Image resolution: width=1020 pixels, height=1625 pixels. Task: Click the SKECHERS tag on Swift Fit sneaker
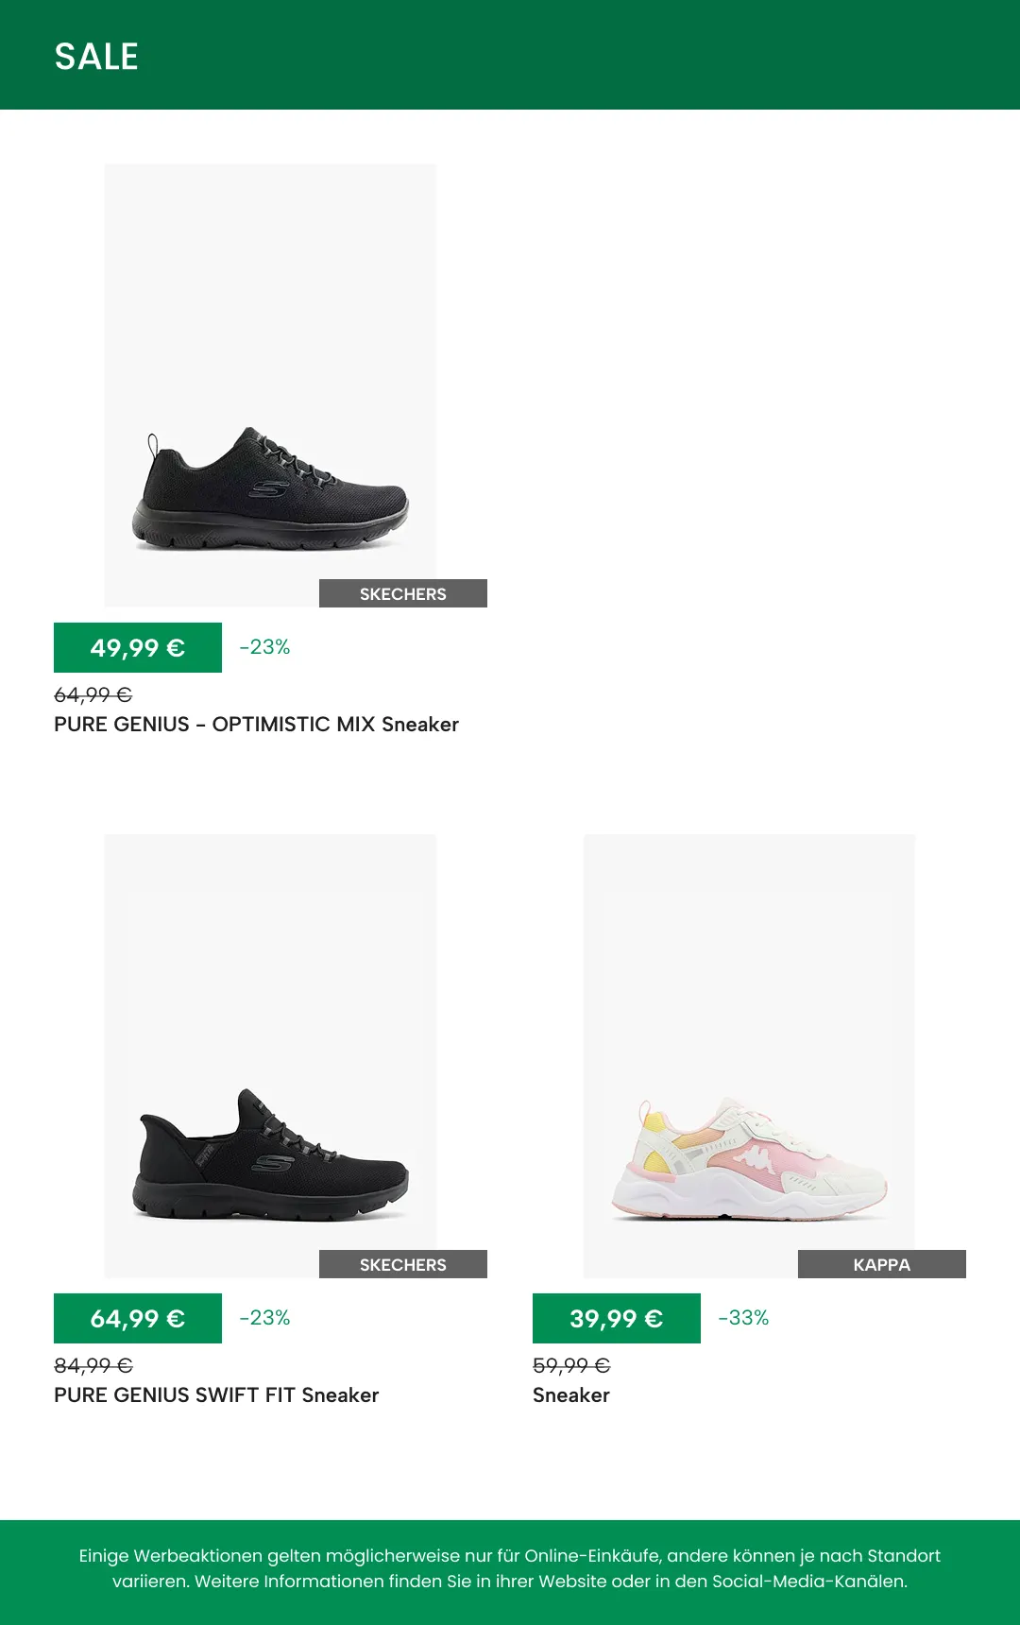coord(403,1264)
